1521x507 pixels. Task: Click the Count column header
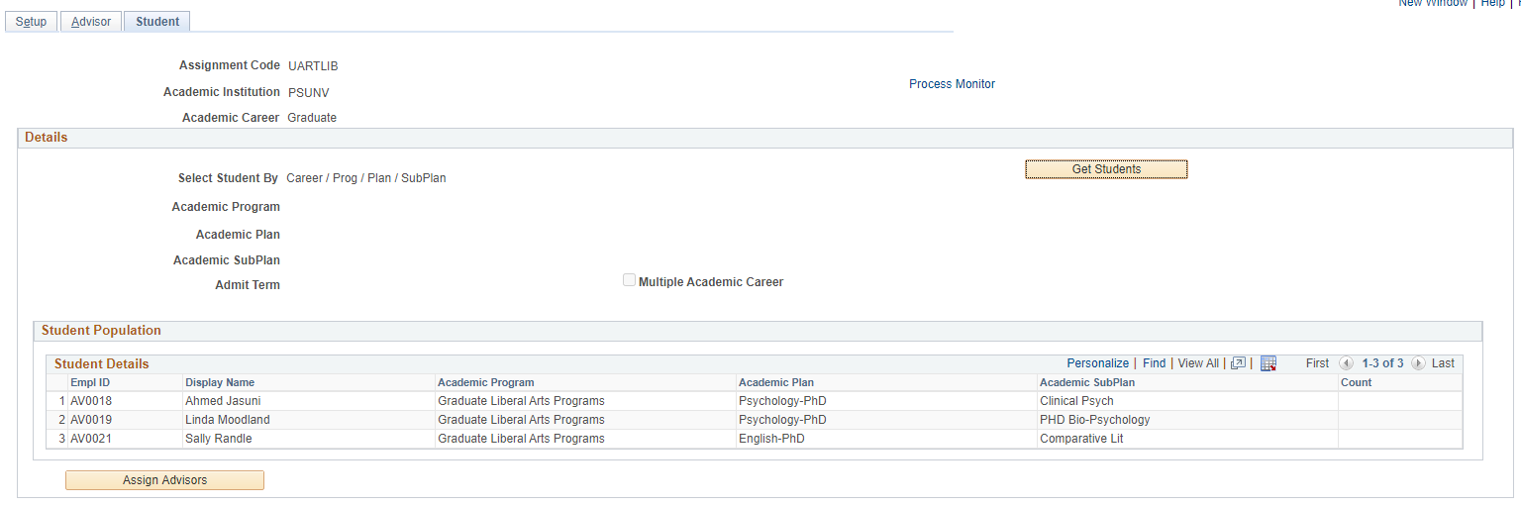tap(1356, 382)
